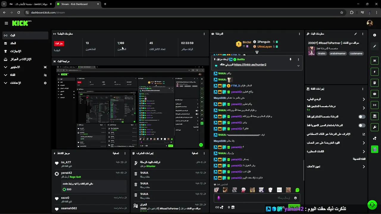Click the chat bubble icon in right rail
The width and height of the screenshot is (381, 214).
click(x=374, y=94)
